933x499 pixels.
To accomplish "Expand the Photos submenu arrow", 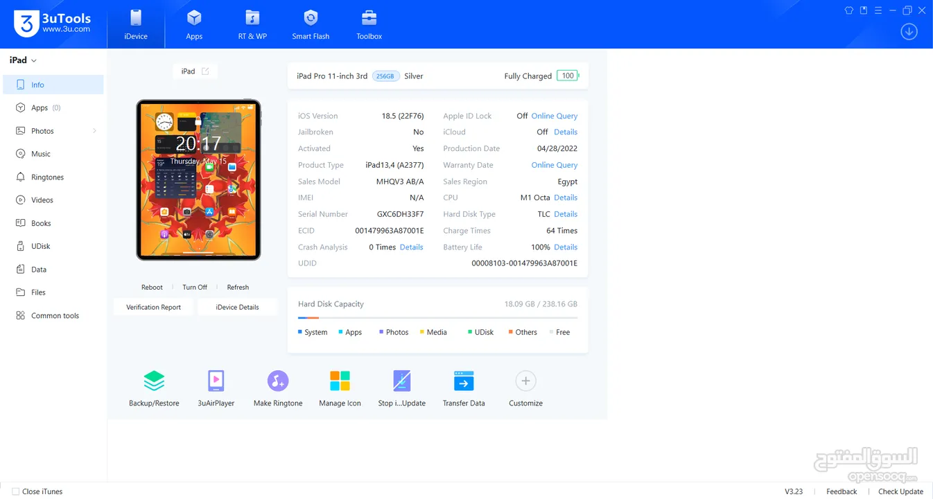I will pyautogui.click(x=94, y=131).
